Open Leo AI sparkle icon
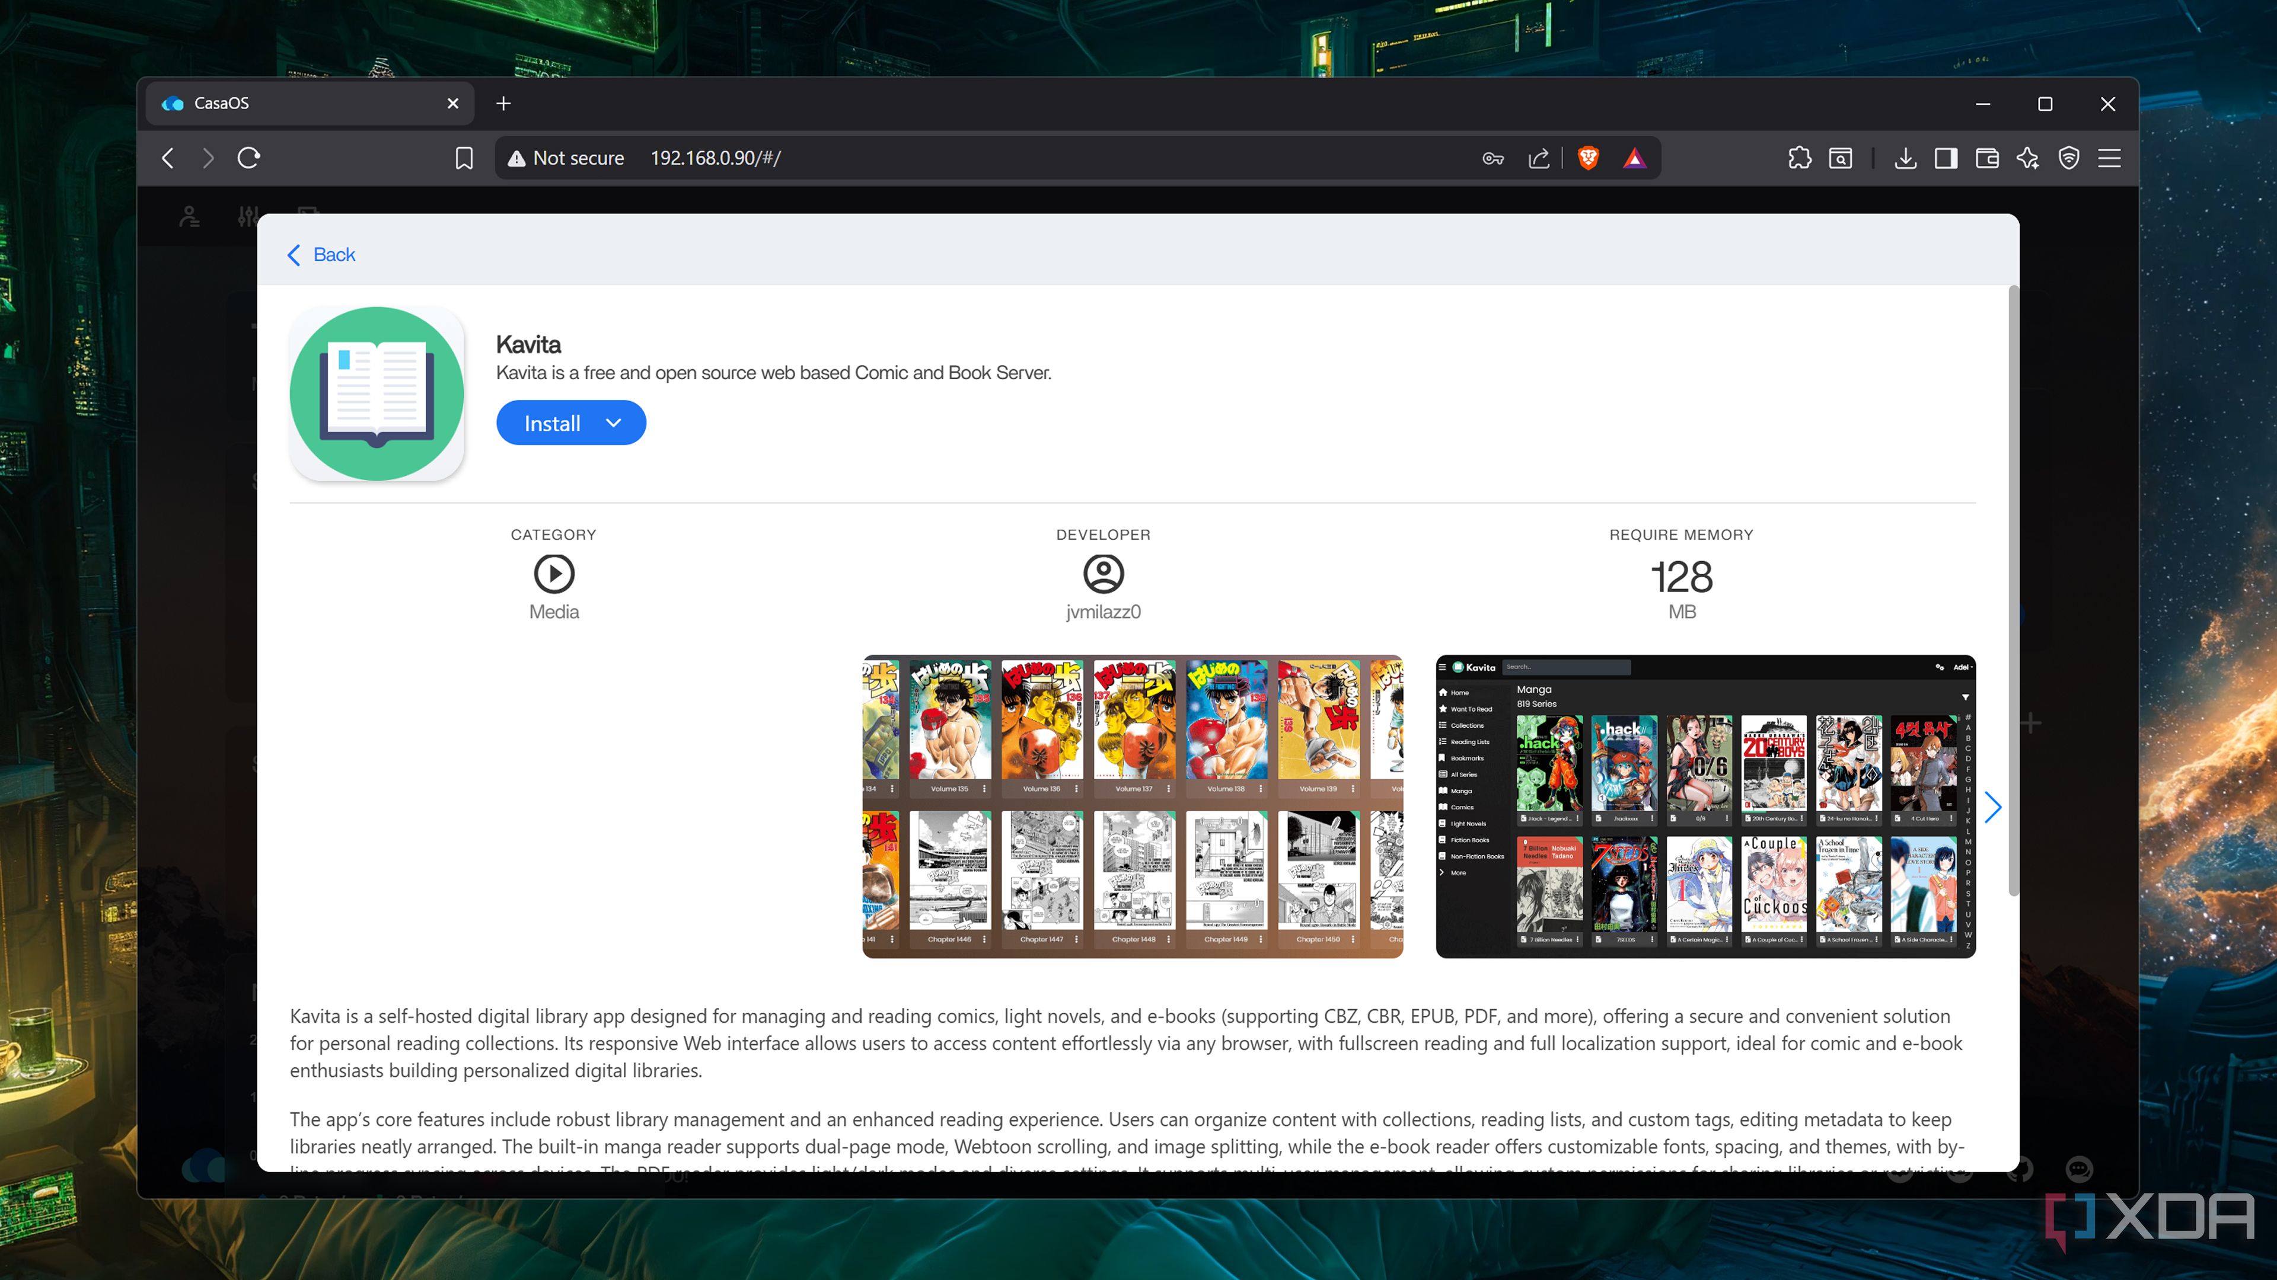This screenshot has height=1280, width=2277. [x=2028, y=158]
